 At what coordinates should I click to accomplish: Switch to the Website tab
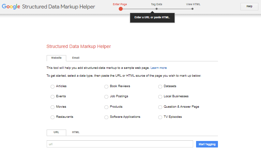coord(56,58)
